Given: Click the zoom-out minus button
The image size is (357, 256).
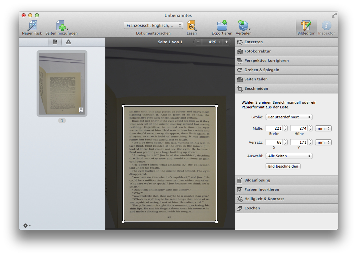Looking at the screenshot, I should pos(198,42).
